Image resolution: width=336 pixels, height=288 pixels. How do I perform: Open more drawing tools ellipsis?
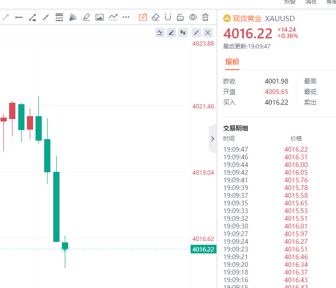click(126, 17)
